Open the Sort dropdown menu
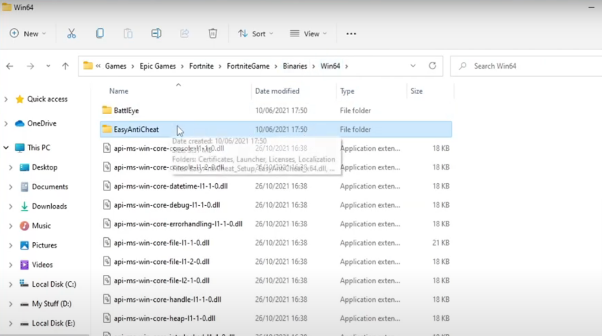Screen dimensions: 602x336 (x=256, y=33)
